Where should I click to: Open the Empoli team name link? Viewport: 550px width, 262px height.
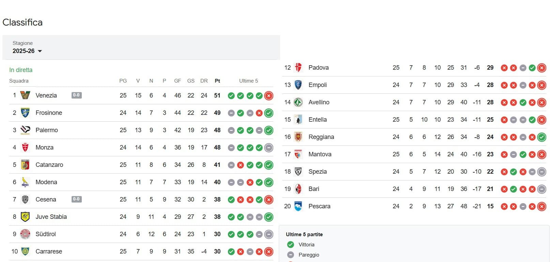tap(317, 85)
